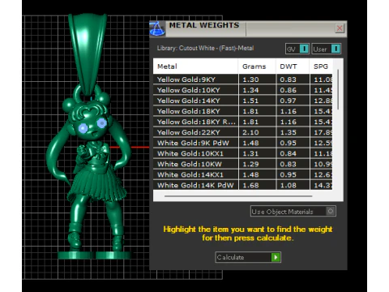
Task: Select the White Gold:14K PdW row
Action: point(243,185)
